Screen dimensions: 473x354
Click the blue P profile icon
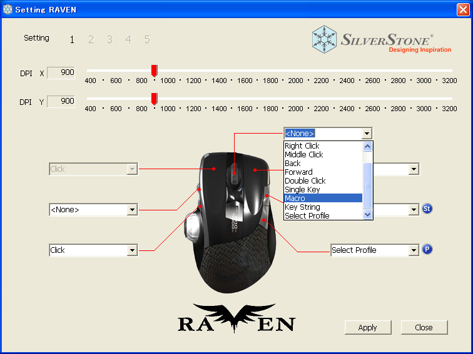pos(427,249)
